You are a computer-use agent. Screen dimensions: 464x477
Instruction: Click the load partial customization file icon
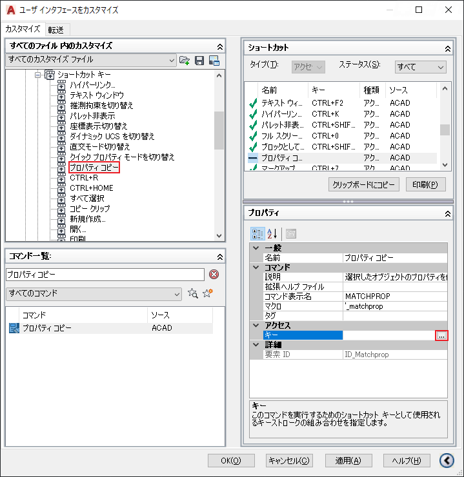point(185,60)
